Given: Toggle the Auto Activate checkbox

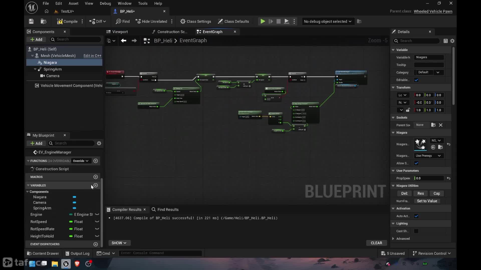Looking at the screenshot, I should pos(416,216).
